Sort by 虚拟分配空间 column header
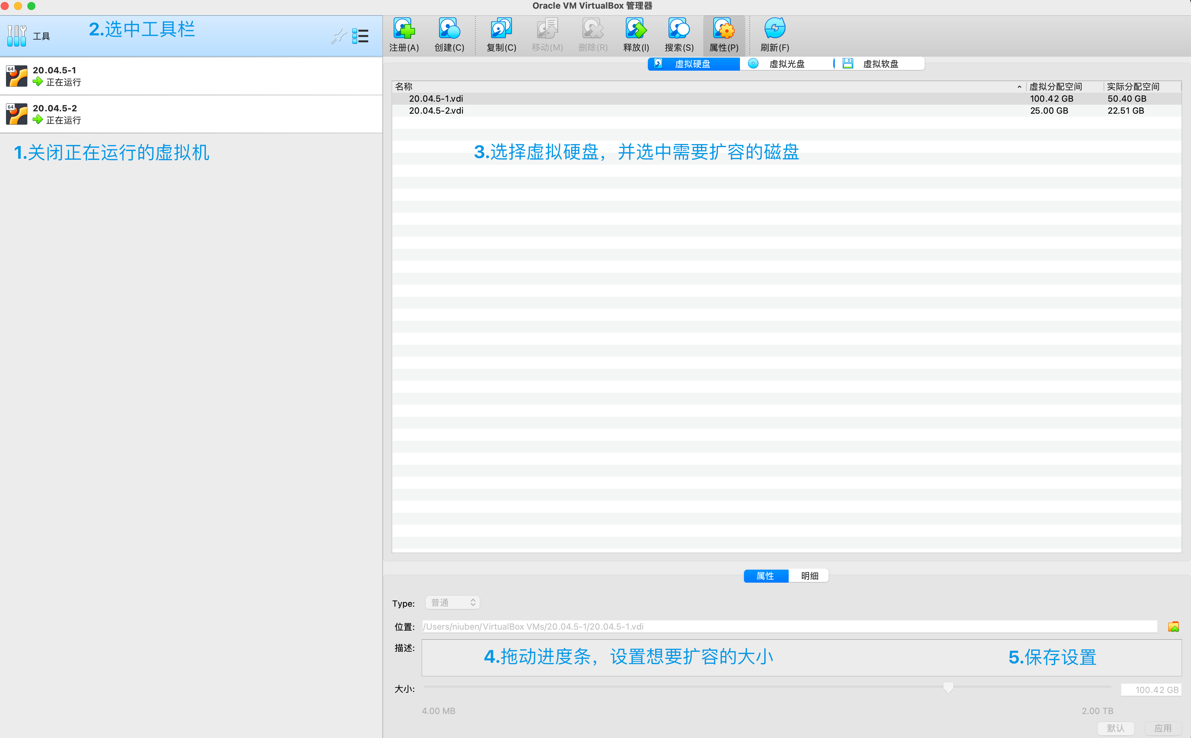 coord(1065,86)
